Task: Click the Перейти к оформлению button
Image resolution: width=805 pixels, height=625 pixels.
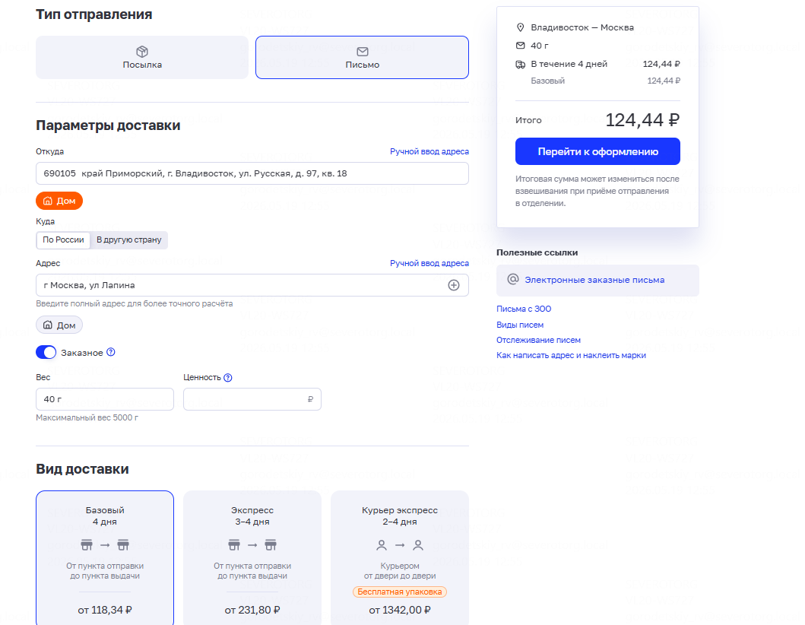Action: point(597,151)
